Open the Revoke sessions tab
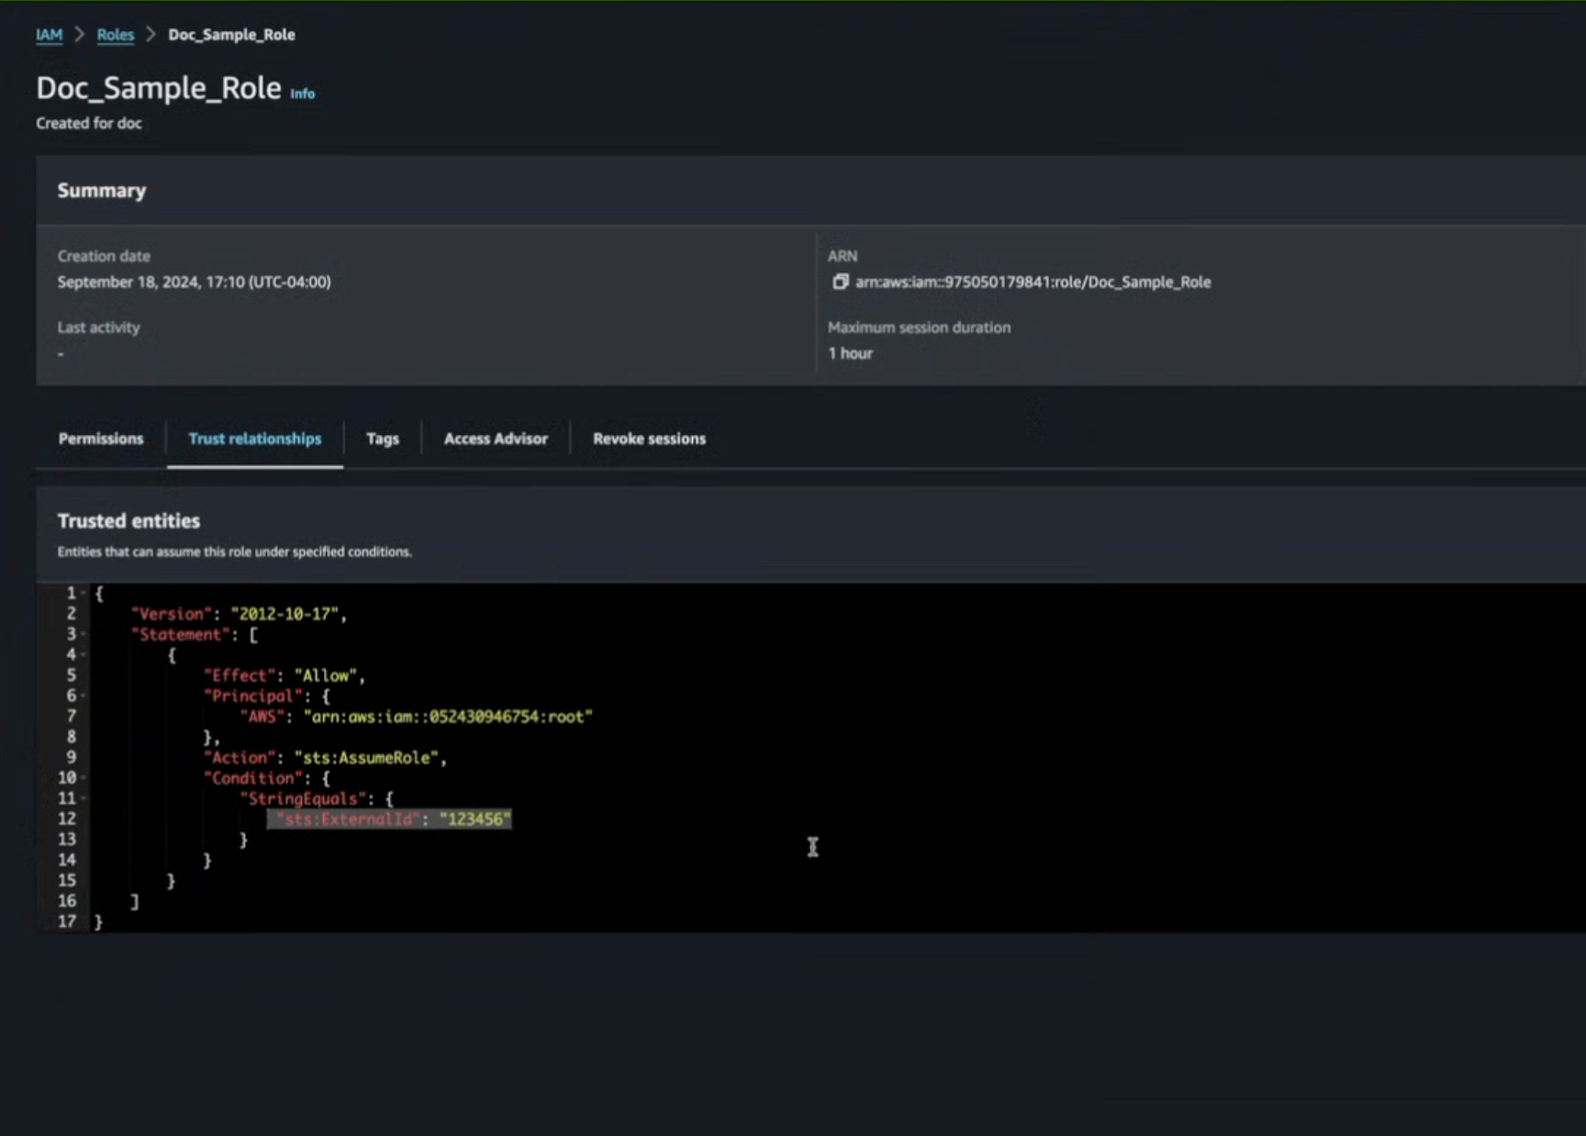Viewport: 1586px width, 1136px height. (x=649, y=439)
